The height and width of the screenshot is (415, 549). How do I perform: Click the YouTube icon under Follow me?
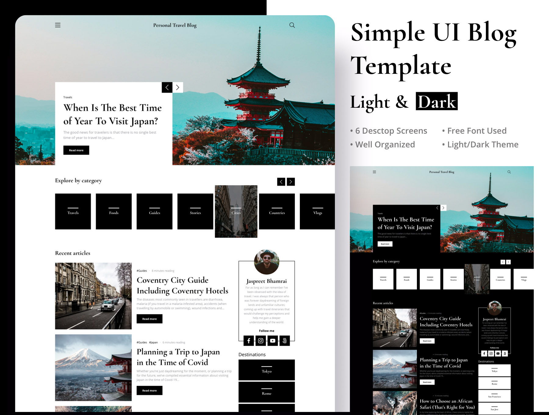(x=273, y=341)
